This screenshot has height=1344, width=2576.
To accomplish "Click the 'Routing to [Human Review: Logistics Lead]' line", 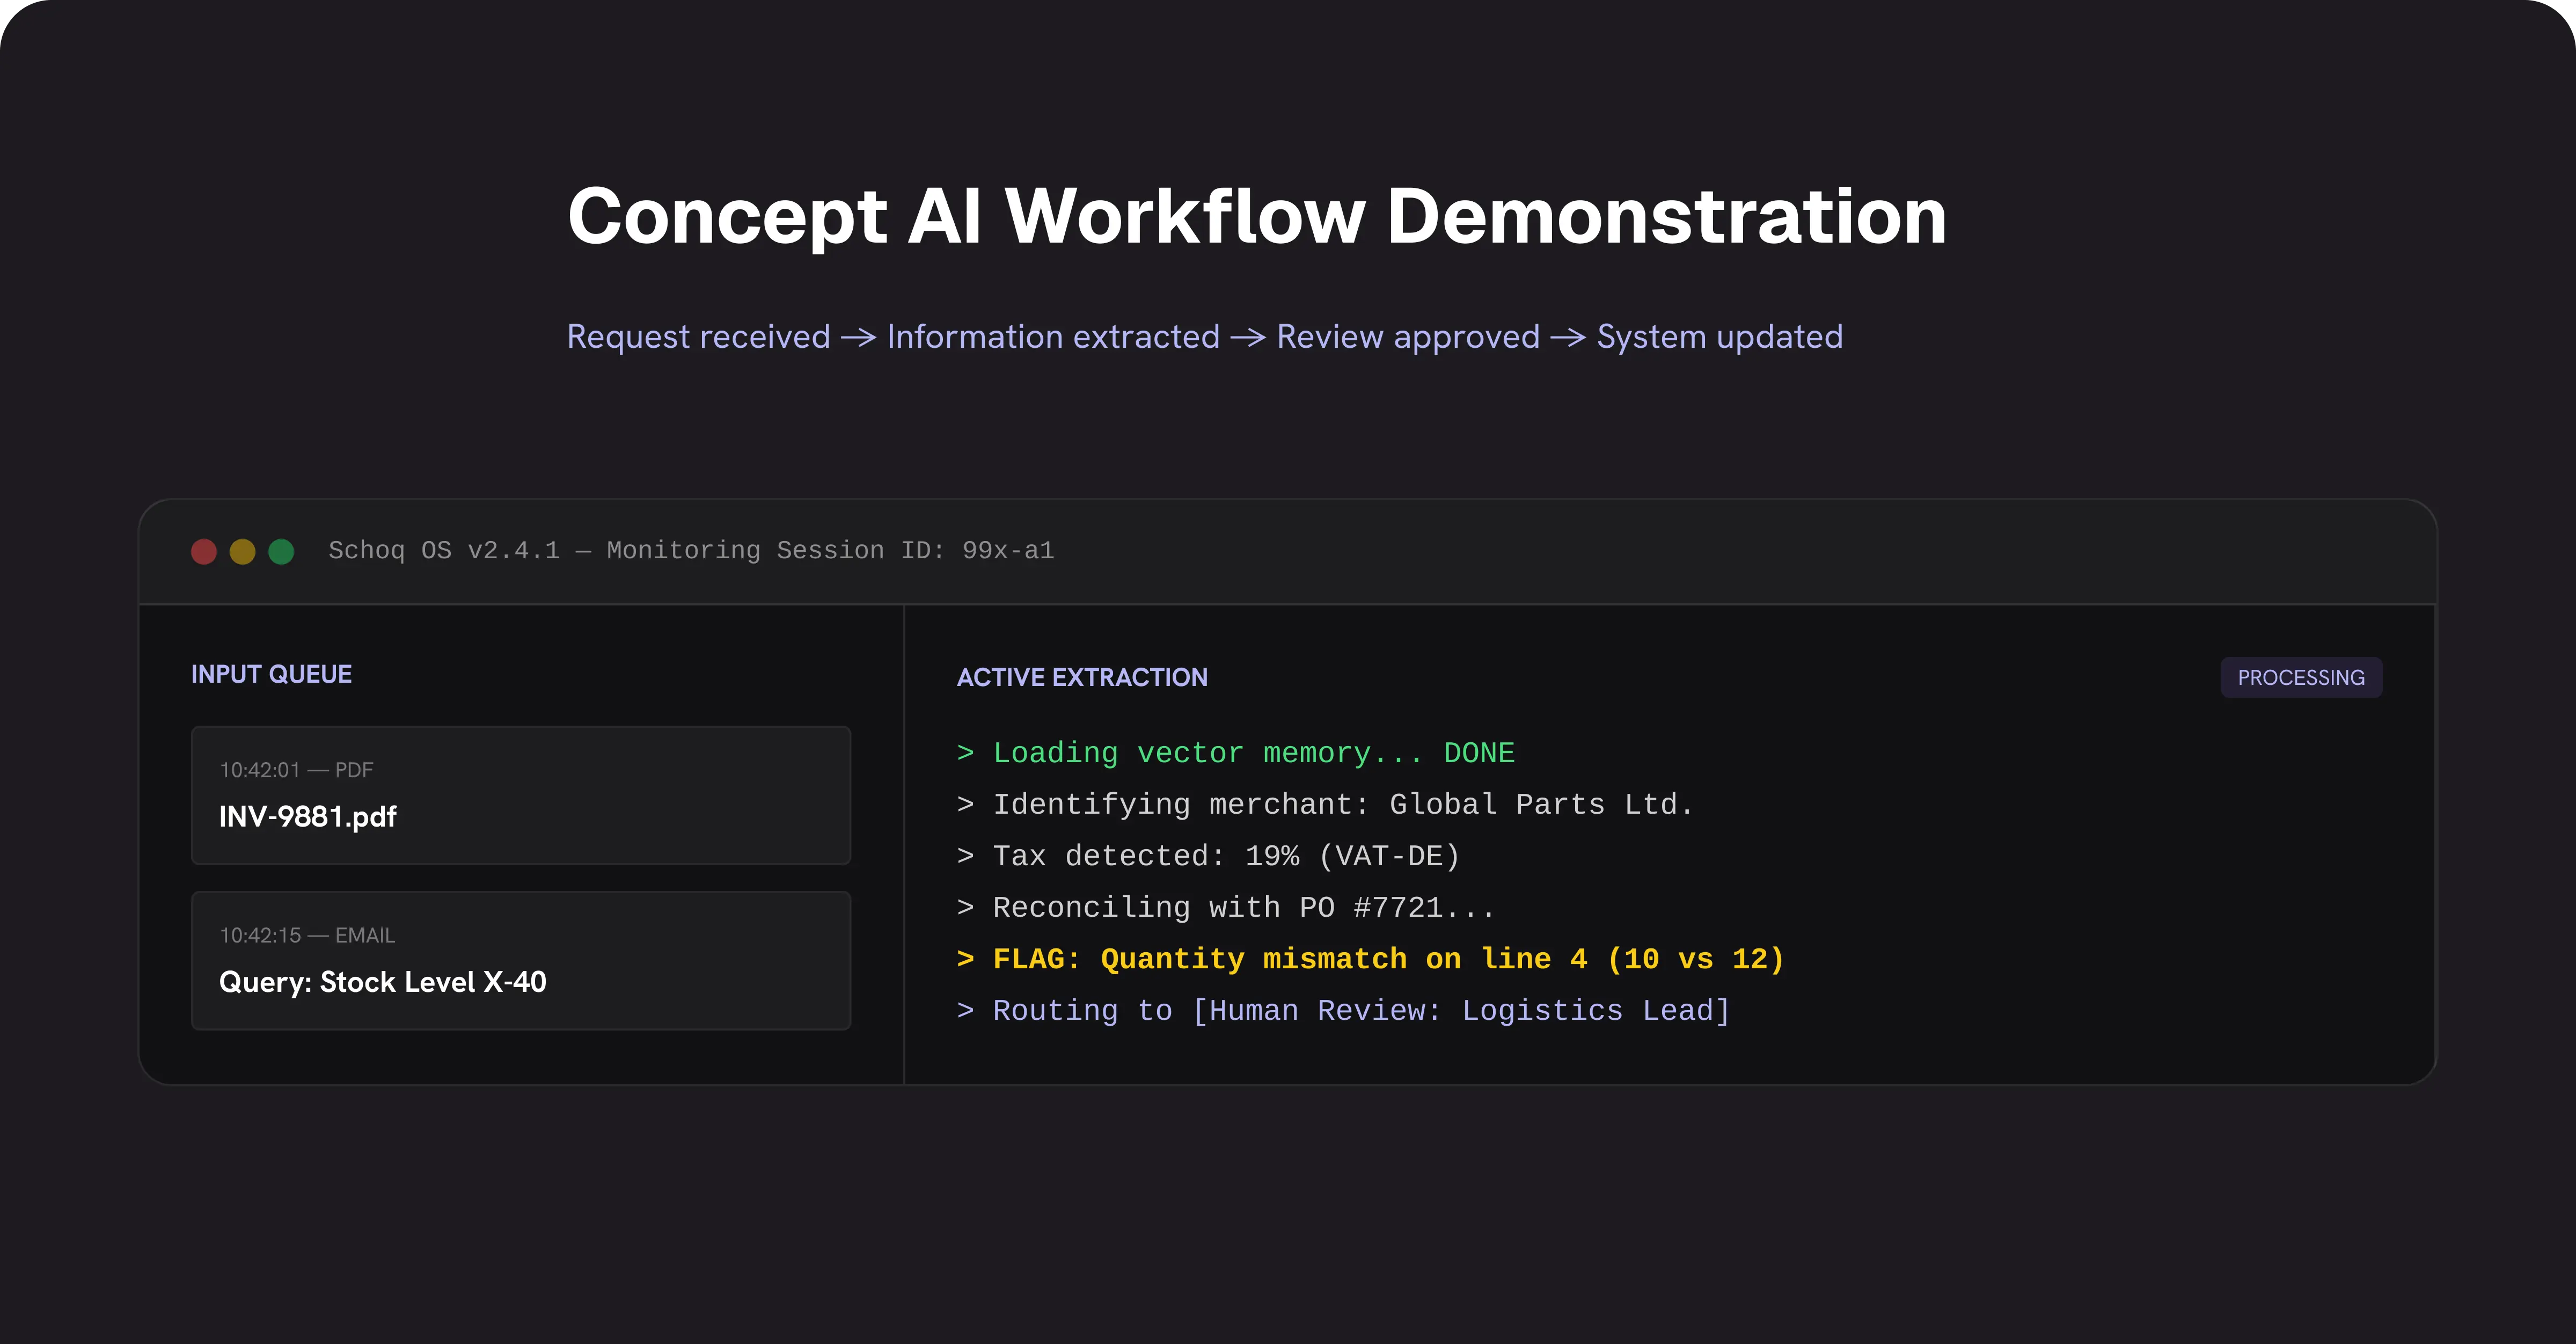I will coord(1344,1011).
